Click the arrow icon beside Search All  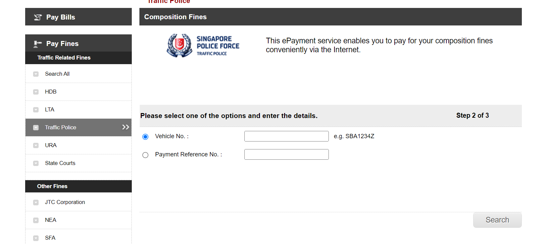[x=36, y=74]
